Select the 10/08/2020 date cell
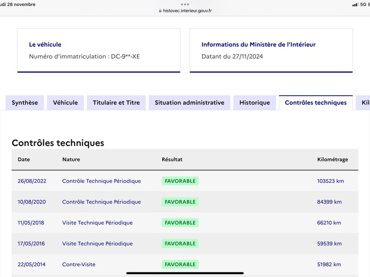 pos(31,202)
